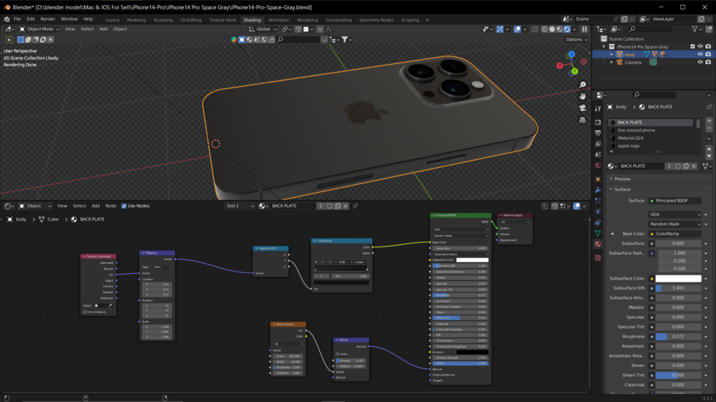Open the World properties tab

[598, 166]
